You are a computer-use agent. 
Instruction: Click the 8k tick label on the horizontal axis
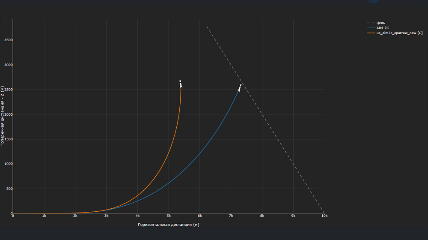point(262,216)
